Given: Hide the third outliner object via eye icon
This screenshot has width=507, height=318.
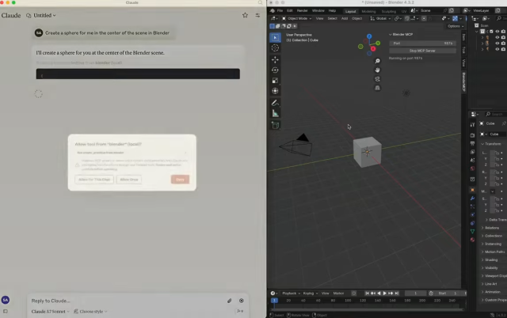Looking at the screenshot, I should [497, 49].
